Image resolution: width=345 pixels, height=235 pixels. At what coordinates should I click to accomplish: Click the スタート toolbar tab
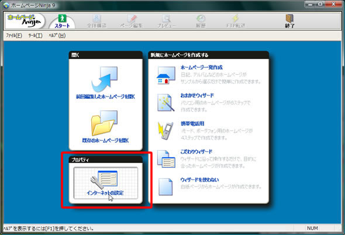[x=62, y=22]
